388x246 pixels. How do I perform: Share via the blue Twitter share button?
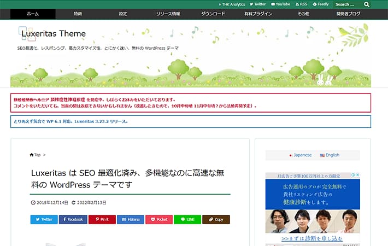44,219
